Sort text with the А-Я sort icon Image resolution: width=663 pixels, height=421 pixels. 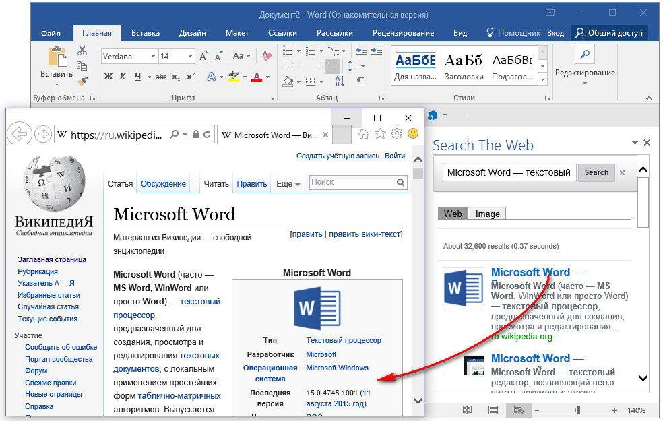click(340, 81)
